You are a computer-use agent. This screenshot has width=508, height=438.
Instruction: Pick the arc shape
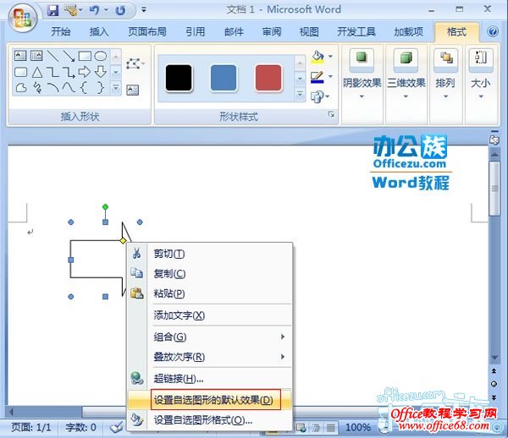point(52,87)
